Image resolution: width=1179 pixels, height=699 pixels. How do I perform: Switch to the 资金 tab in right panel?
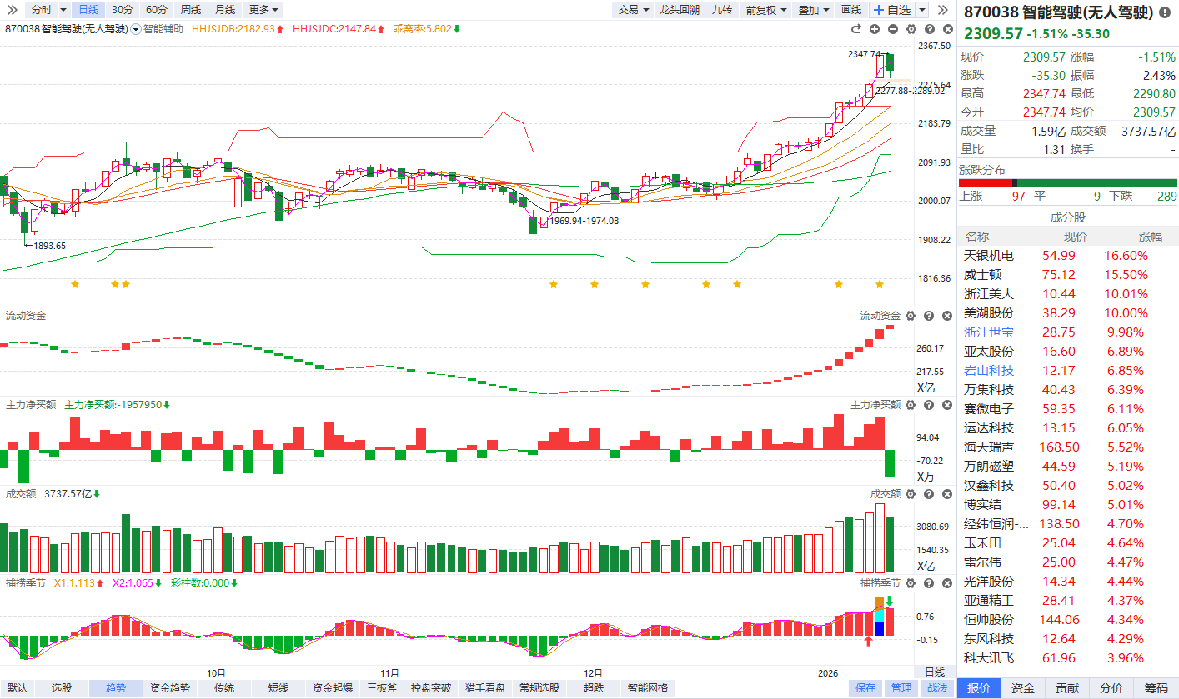(1023, 688)
